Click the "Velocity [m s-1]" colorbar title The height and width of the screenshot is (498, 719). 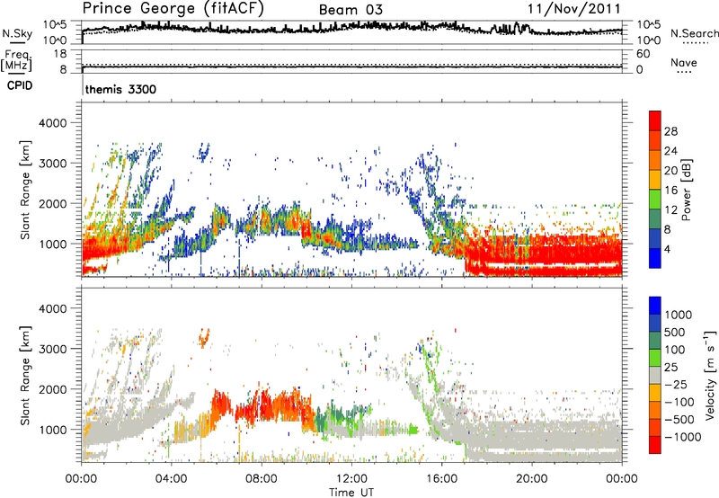click(710, 375)
